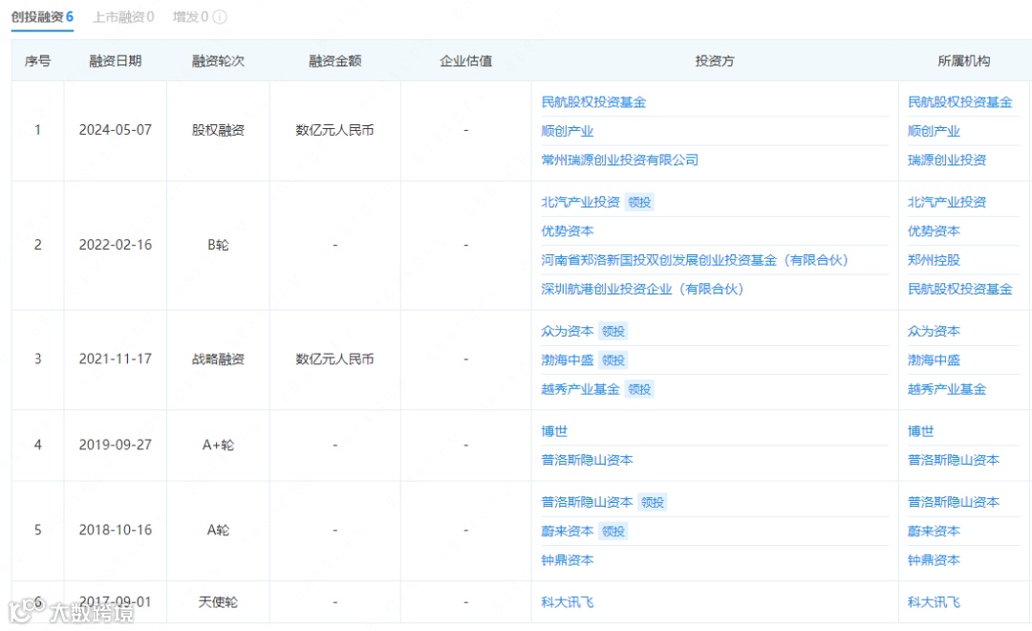Screen dimensions: 1032x631
Task: Open 河南省郑洛新国投双创发展创业投资基金 link
Action: tap(695, 260)
